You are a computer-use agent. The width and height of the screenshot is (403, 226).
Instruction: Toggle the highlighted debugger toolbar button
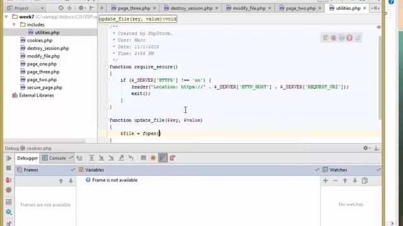(162, 158)
